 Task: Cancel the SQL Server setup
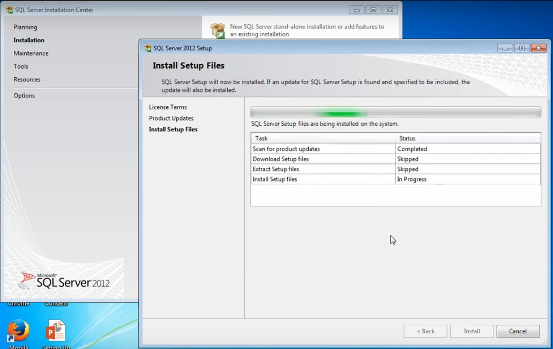(518, 331)
